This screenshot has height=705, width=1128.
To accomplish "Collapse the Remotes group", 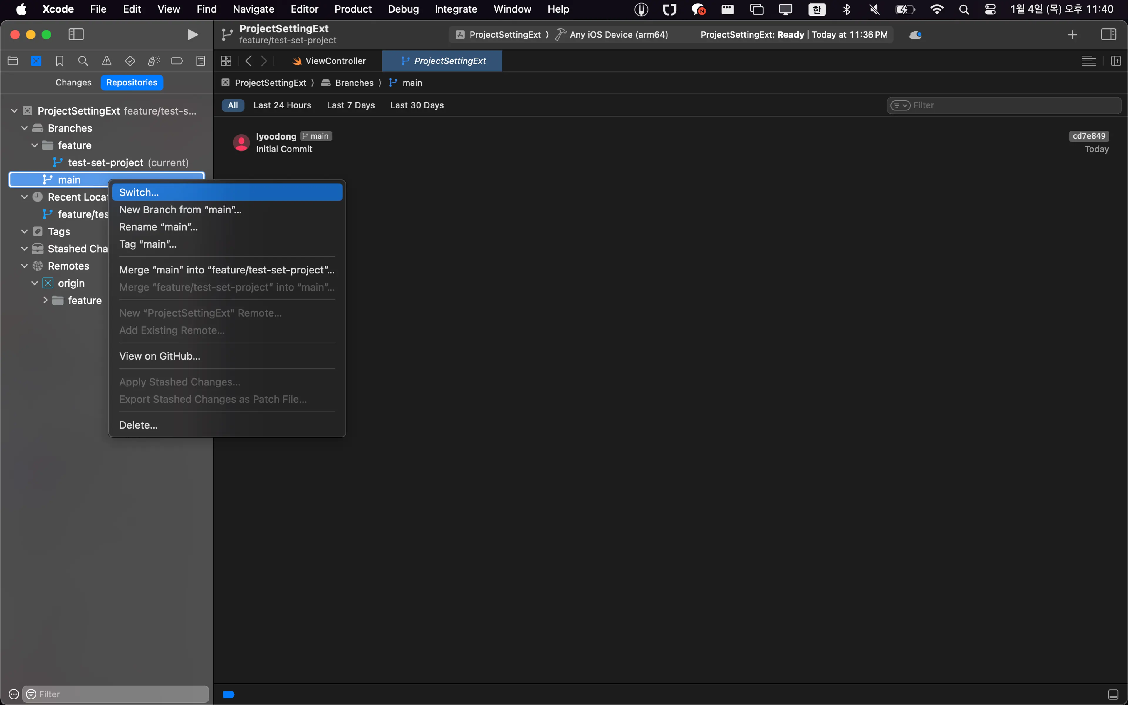I will coord(25,266).
